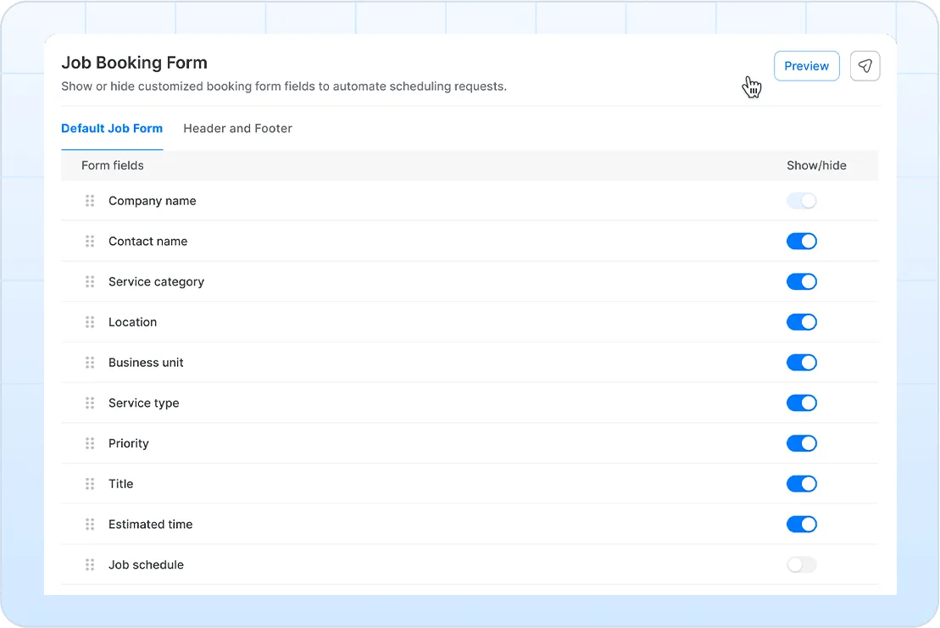Click the Estimated time row label
This screenshot has width=940, height=628.
coord(151,525)
